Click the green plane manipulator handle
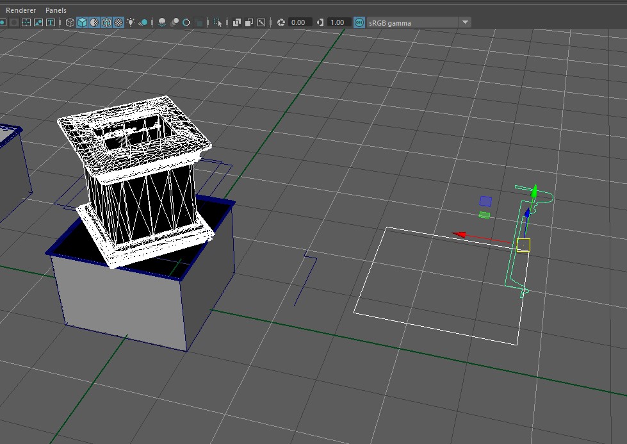This screenshot has height=444, width=627. click(x=484, y=215)
